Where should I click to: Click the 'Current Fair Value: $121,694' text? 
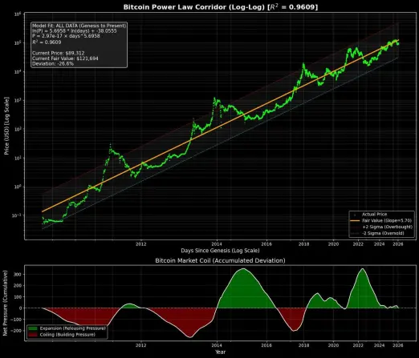click(65, 58)
